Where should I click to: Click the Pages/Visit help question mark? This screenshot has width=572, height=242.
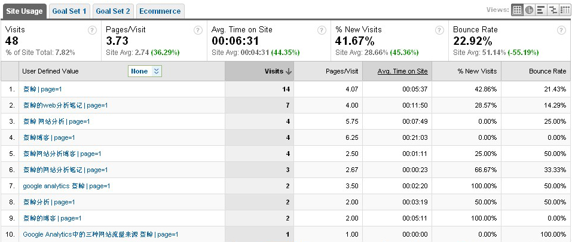[x=198, y=30]
